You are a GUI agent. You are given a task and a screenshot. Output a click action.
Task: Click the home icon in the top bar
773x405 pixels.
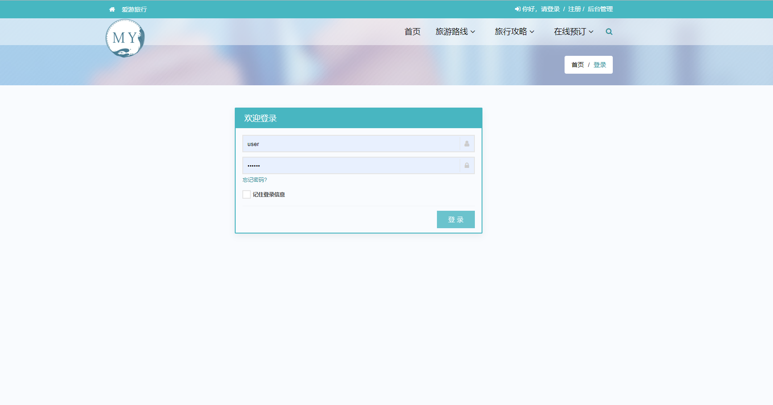click(x=112, y=9)
